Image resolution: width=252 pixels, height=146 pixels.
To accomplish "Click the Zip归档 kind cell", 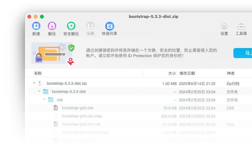I will pyautogui.click(x=233, y=84).
